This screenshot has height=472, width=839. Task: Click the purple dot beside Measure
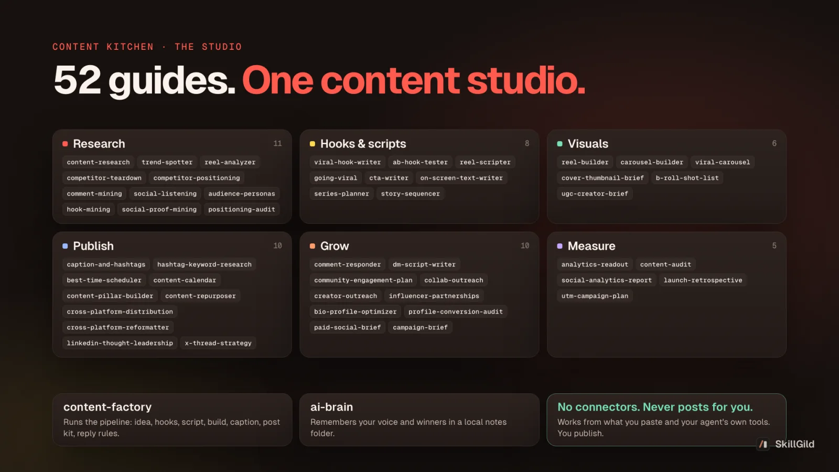tap(560, 246)
